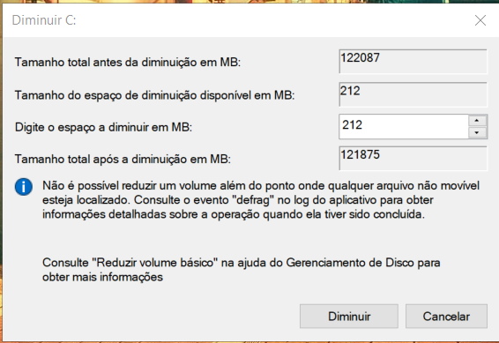Click the Cancelar button

tap(446, 317)
